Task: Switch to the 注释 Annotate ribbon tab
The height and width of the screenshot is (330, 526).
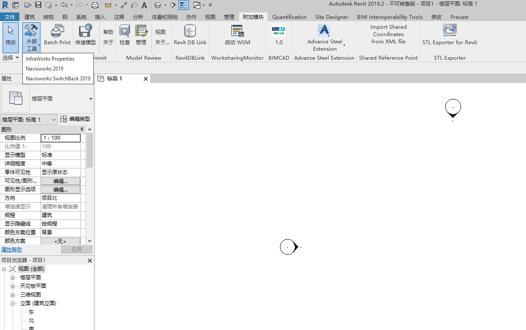Action: pos(119,17)
